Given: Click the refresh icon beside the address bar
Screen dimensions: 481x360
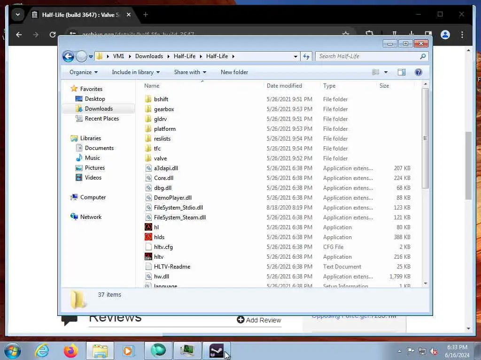Looking at the screenshot, I should point(306,56).
